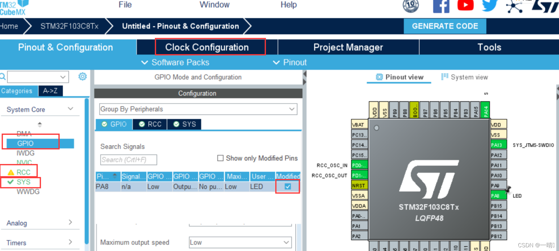
Task: Select pin PA1 on chip
Action: point(360,226)
